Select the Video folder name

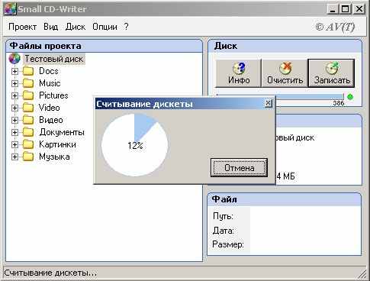point(50,108)
